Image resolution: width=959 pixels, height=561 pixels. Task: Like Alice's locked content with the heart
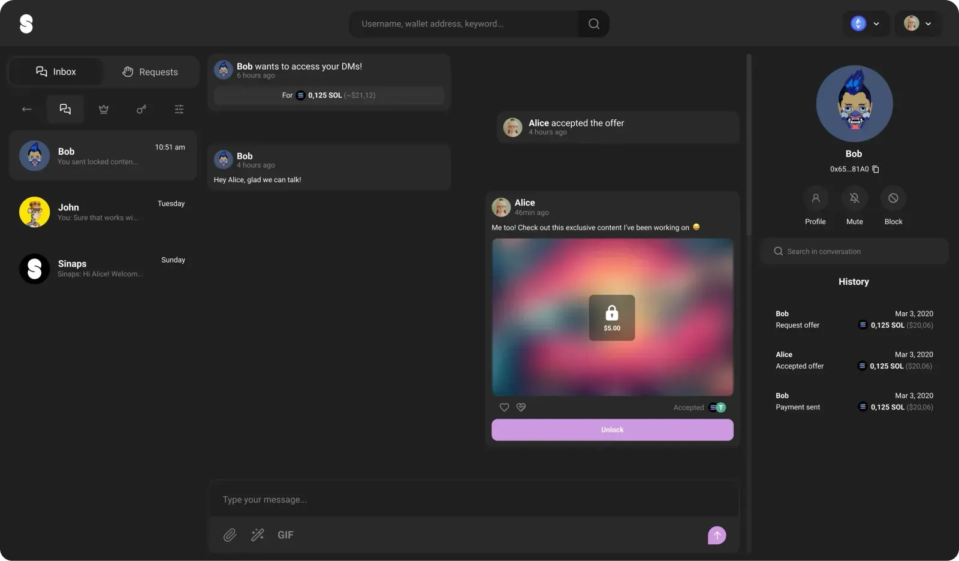click(504, 407)
